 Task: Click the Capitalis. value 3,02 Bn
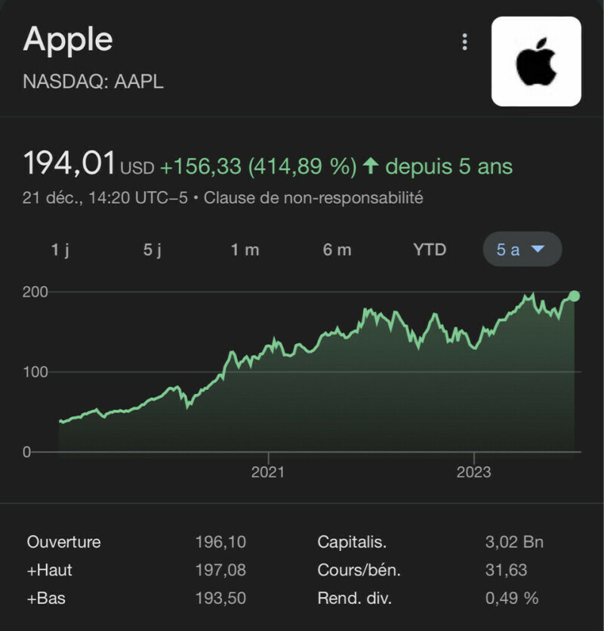513,542
